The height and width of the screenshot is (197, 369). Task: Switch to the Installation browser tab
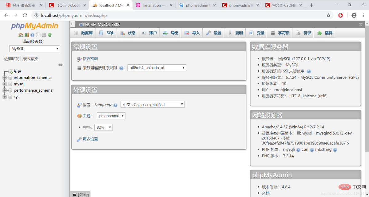154,5
